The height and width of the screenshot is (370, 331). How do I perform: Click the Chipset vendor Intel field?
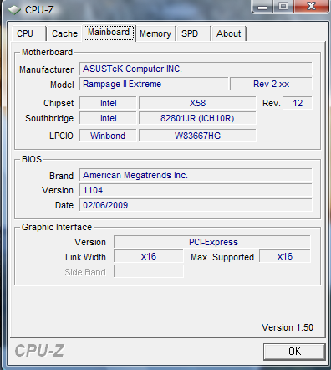pyautogui.click(x=108, y=103)
